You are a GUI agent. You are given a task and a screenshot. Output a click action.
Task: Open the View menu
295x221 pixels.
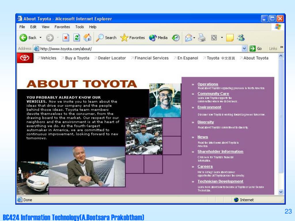46,27
